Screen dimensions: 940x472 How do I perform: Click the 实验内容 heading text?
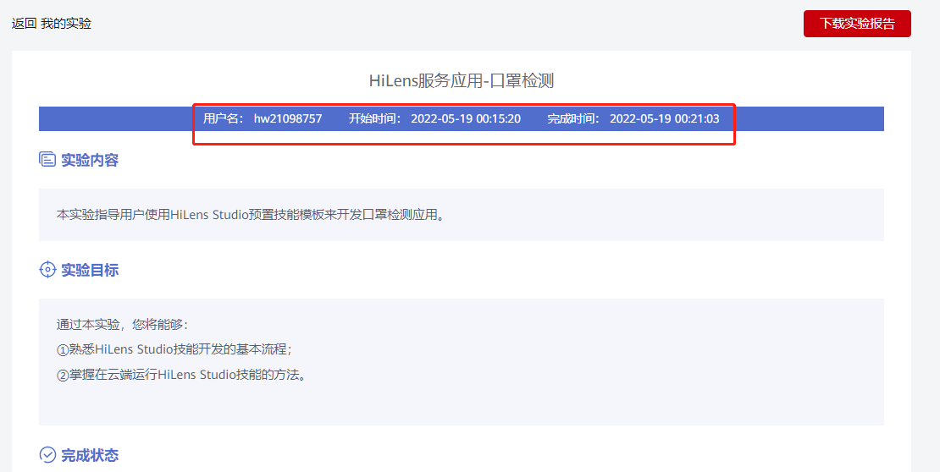coord(90,160)
